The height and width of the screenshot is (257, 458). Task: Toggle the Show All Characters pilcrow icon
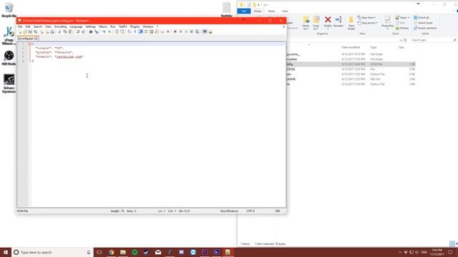coord(135,31)
